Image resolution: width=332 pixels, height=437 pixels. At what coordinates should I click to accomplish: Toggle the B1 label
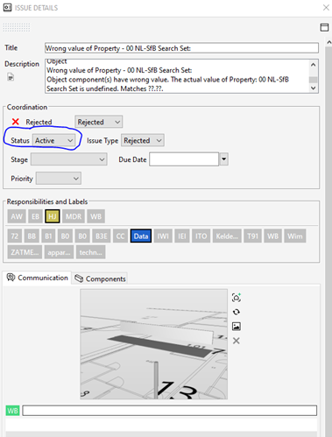tap(48, 236)
